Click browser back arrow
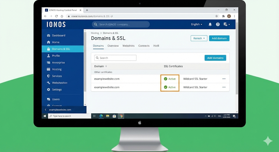This screenshot has height=152, width=279. point(46,16)
